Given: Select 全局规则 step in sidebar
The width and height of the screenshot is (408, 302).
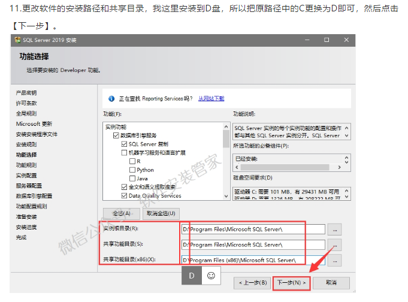Looking at the screenshot, I should (x=26, y=113).
